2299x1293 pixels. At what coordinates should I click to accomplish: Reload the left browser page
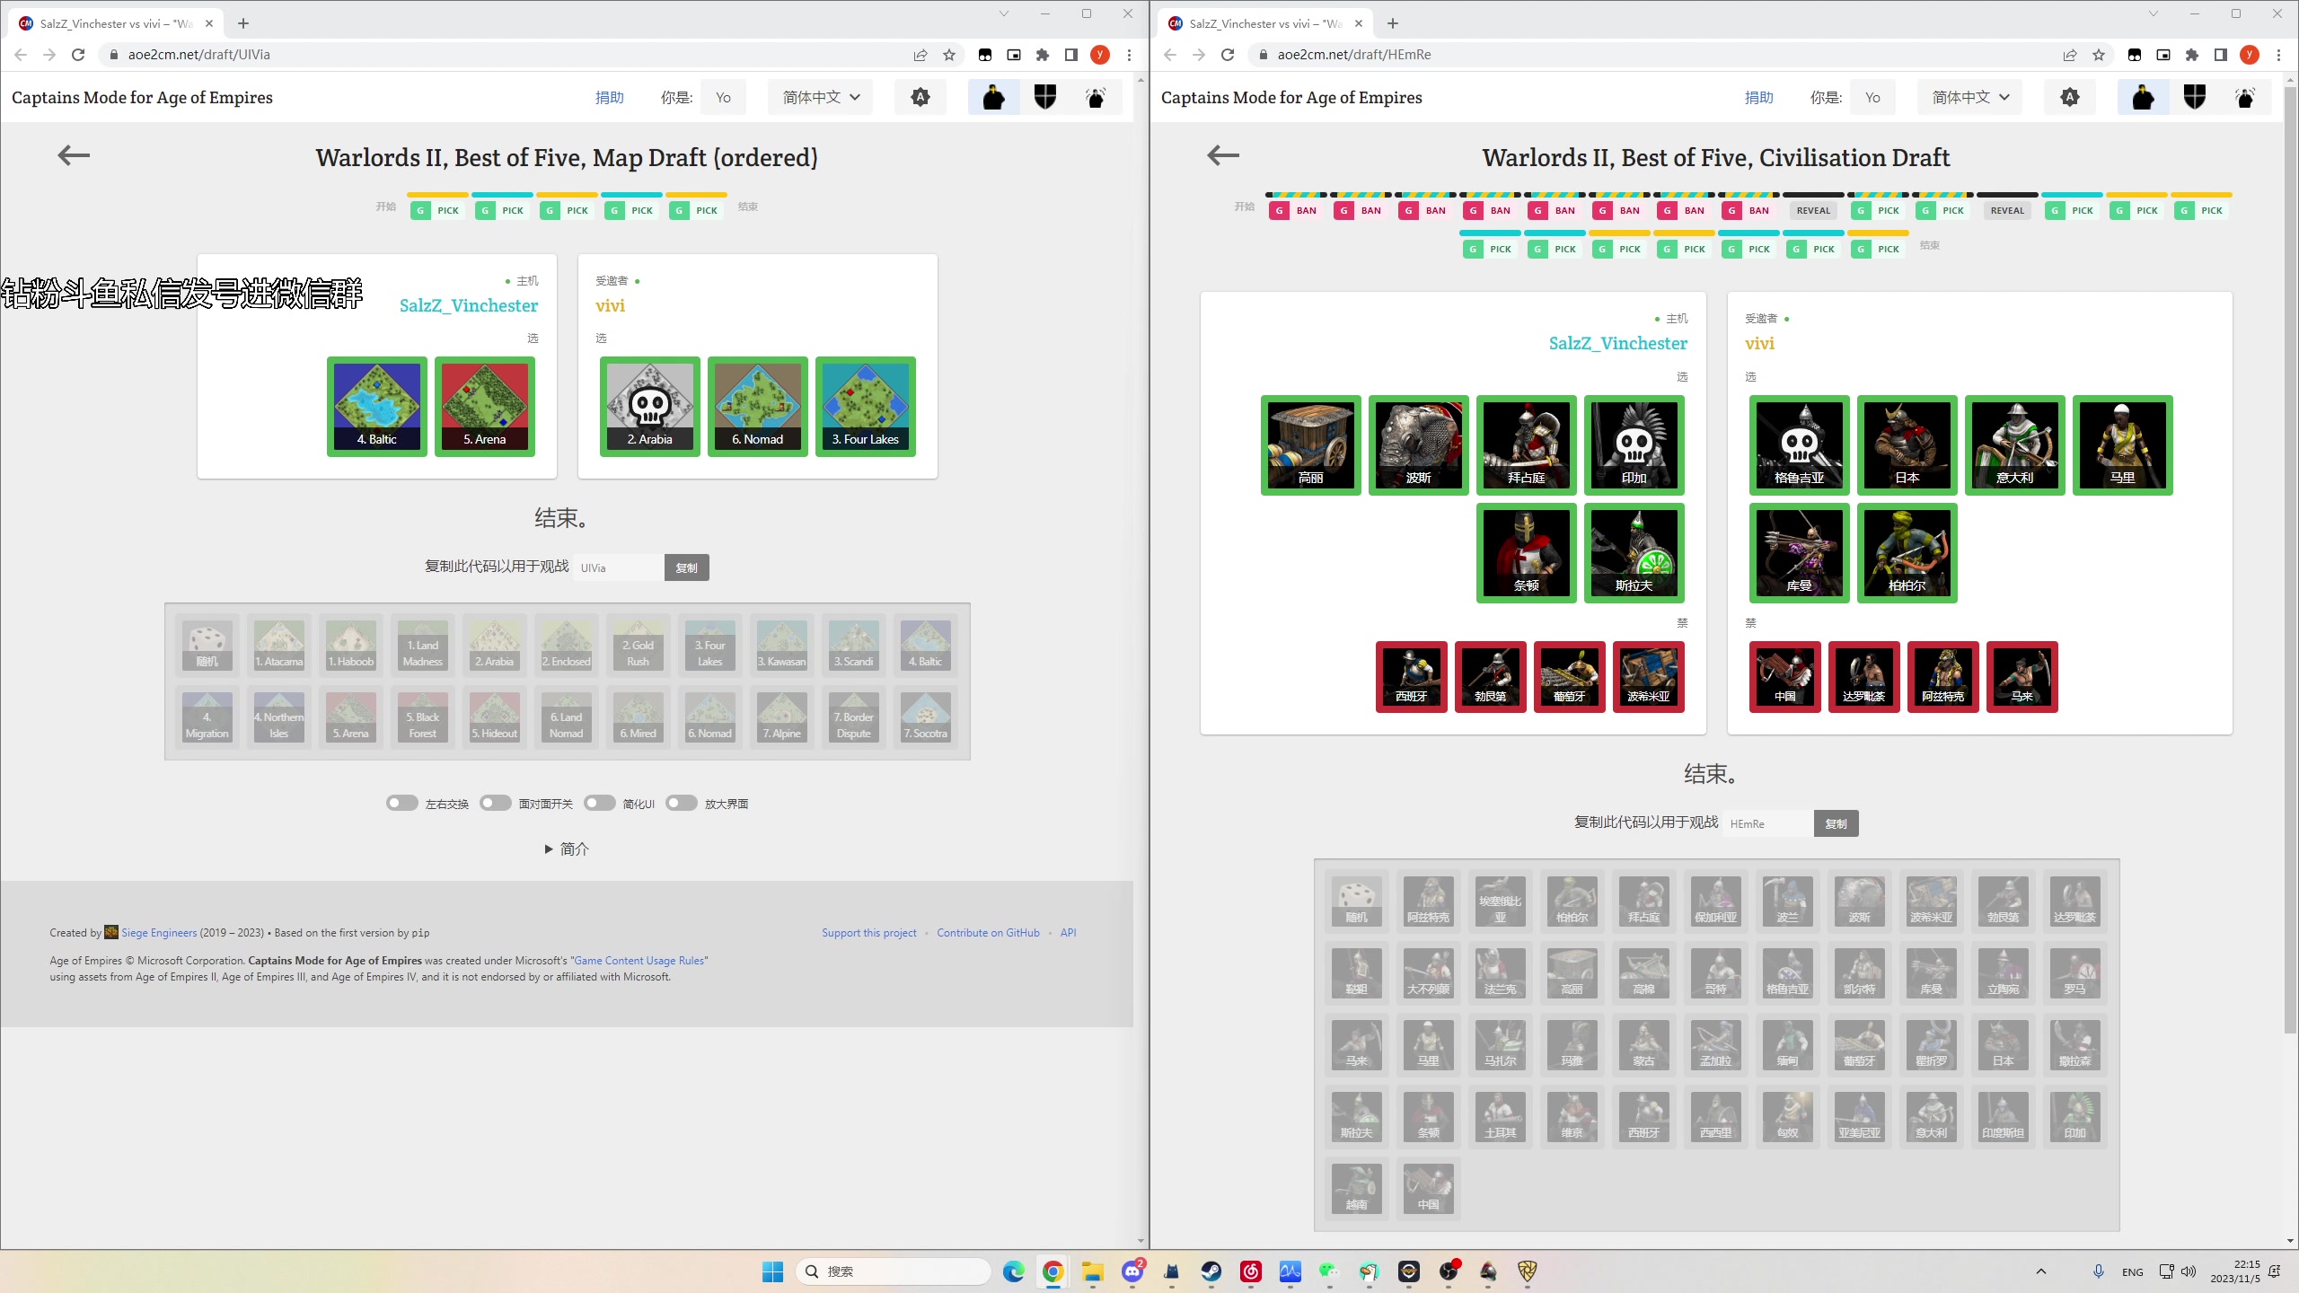78,55
